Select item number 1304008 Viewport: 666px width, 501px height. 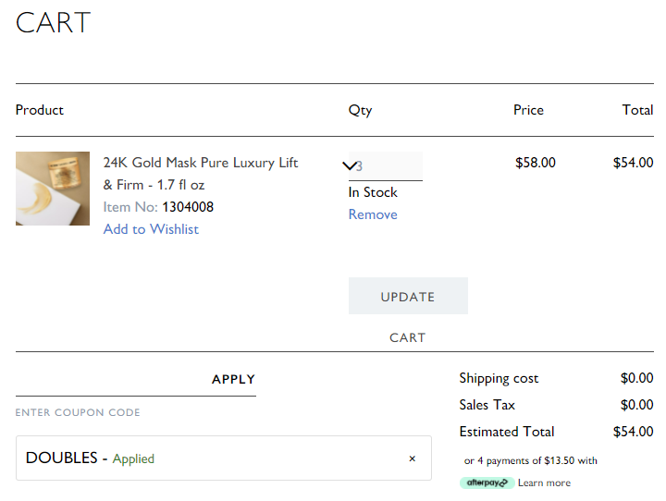(188, 207)
